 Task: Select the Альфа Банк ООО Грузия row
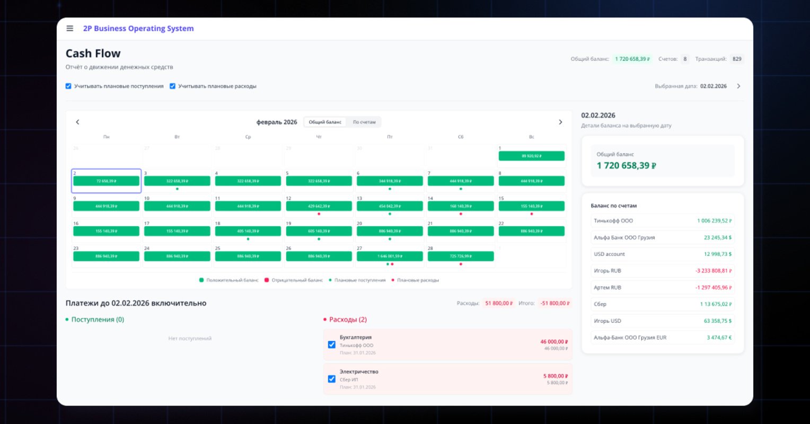click(663, 237)
